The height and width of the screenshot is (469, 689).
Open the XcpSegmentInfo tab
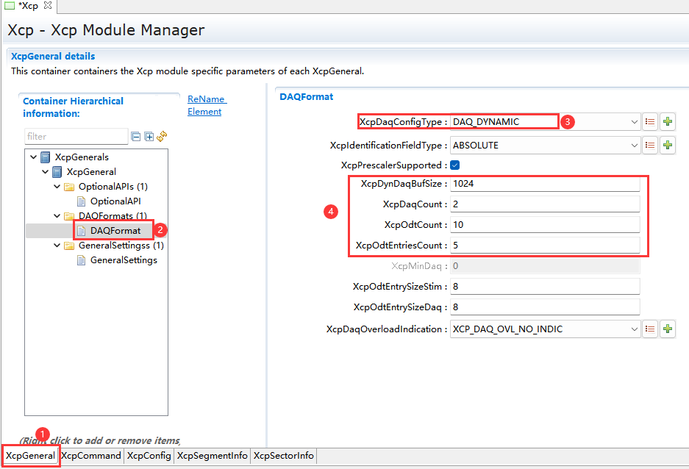212,456
